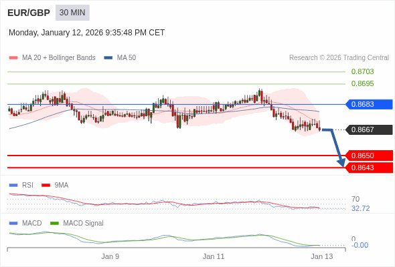Viewport: 395px width, 267px height.
Task: Select the MACD legend label
Action: point(32,224)
